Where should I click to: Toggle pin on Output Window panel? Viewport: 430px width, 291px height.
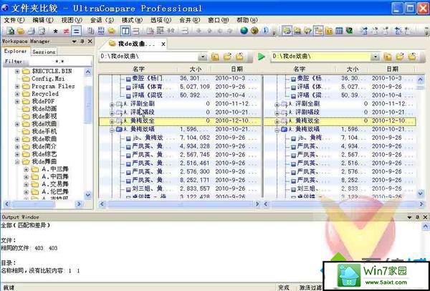tap(417, 217)
